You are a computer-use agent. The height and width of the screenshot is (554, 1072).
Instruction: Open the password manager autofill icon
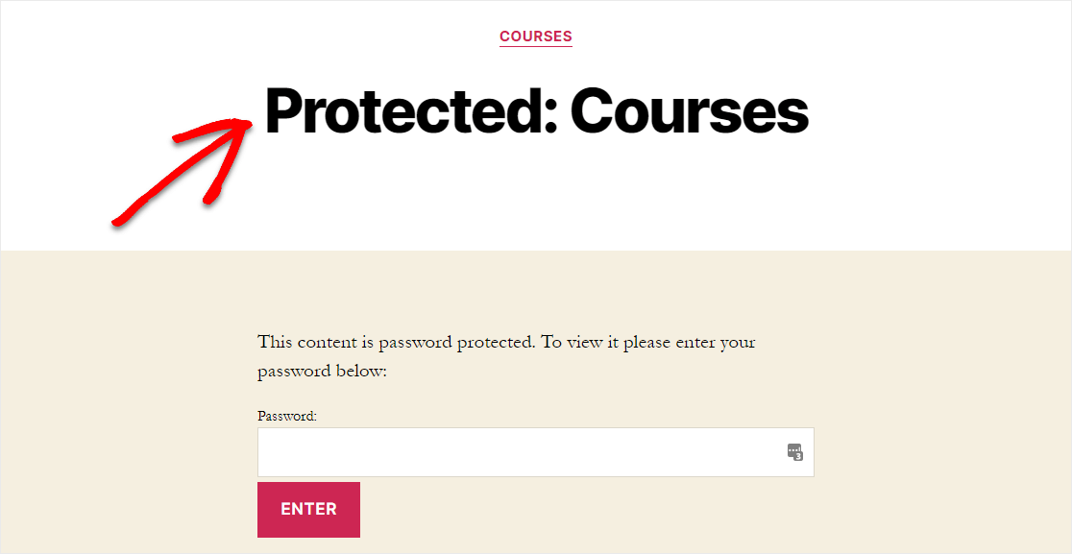[x=794, y=452]
